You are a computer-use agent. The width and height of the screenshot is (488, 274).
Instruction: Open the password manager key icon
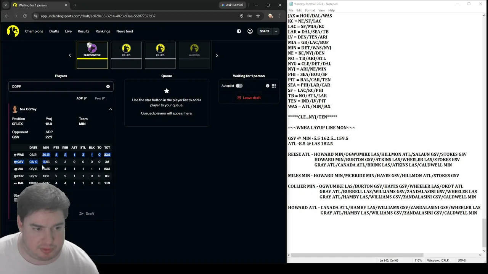(250, 16)
